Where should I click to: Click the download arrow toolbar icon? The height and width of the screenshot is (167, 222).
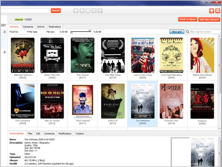76,11
